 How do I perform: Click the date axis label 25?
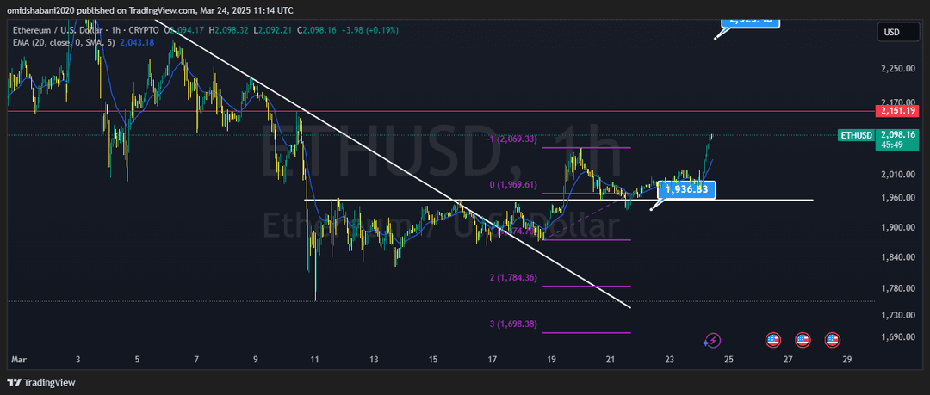coord(729,360)
